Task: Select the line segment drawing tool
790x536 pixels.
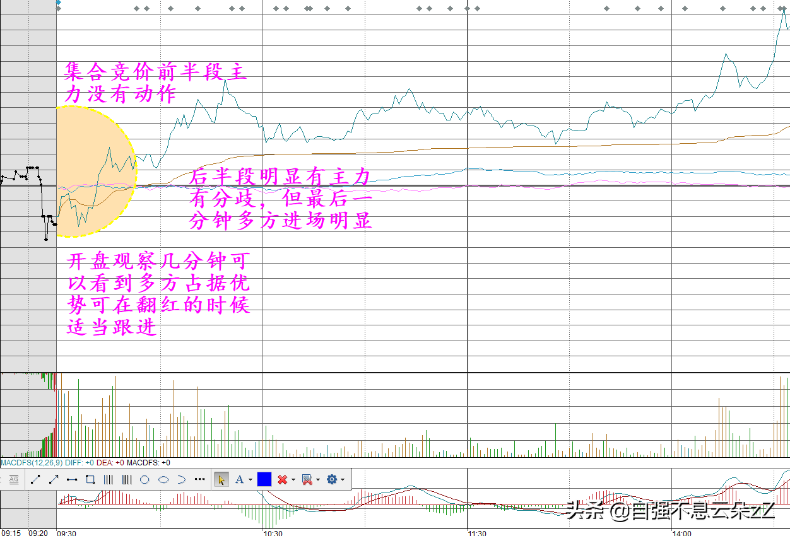Action: (x=35, y=479)
